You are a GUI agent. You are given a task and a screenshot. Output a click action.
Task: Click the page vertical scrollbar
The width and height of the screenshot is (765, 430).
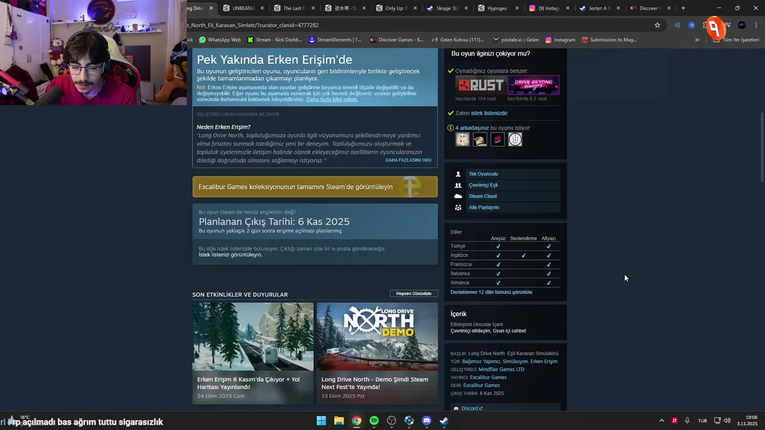coord(761,148)
